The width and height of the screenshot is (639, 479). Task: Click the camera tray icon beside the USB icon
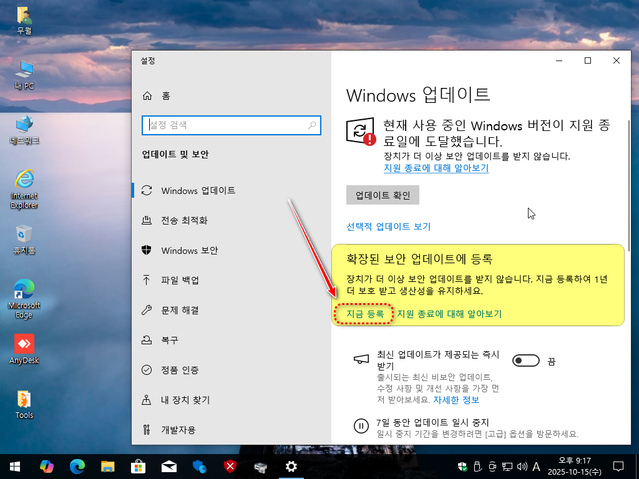[x=492, y=467]
